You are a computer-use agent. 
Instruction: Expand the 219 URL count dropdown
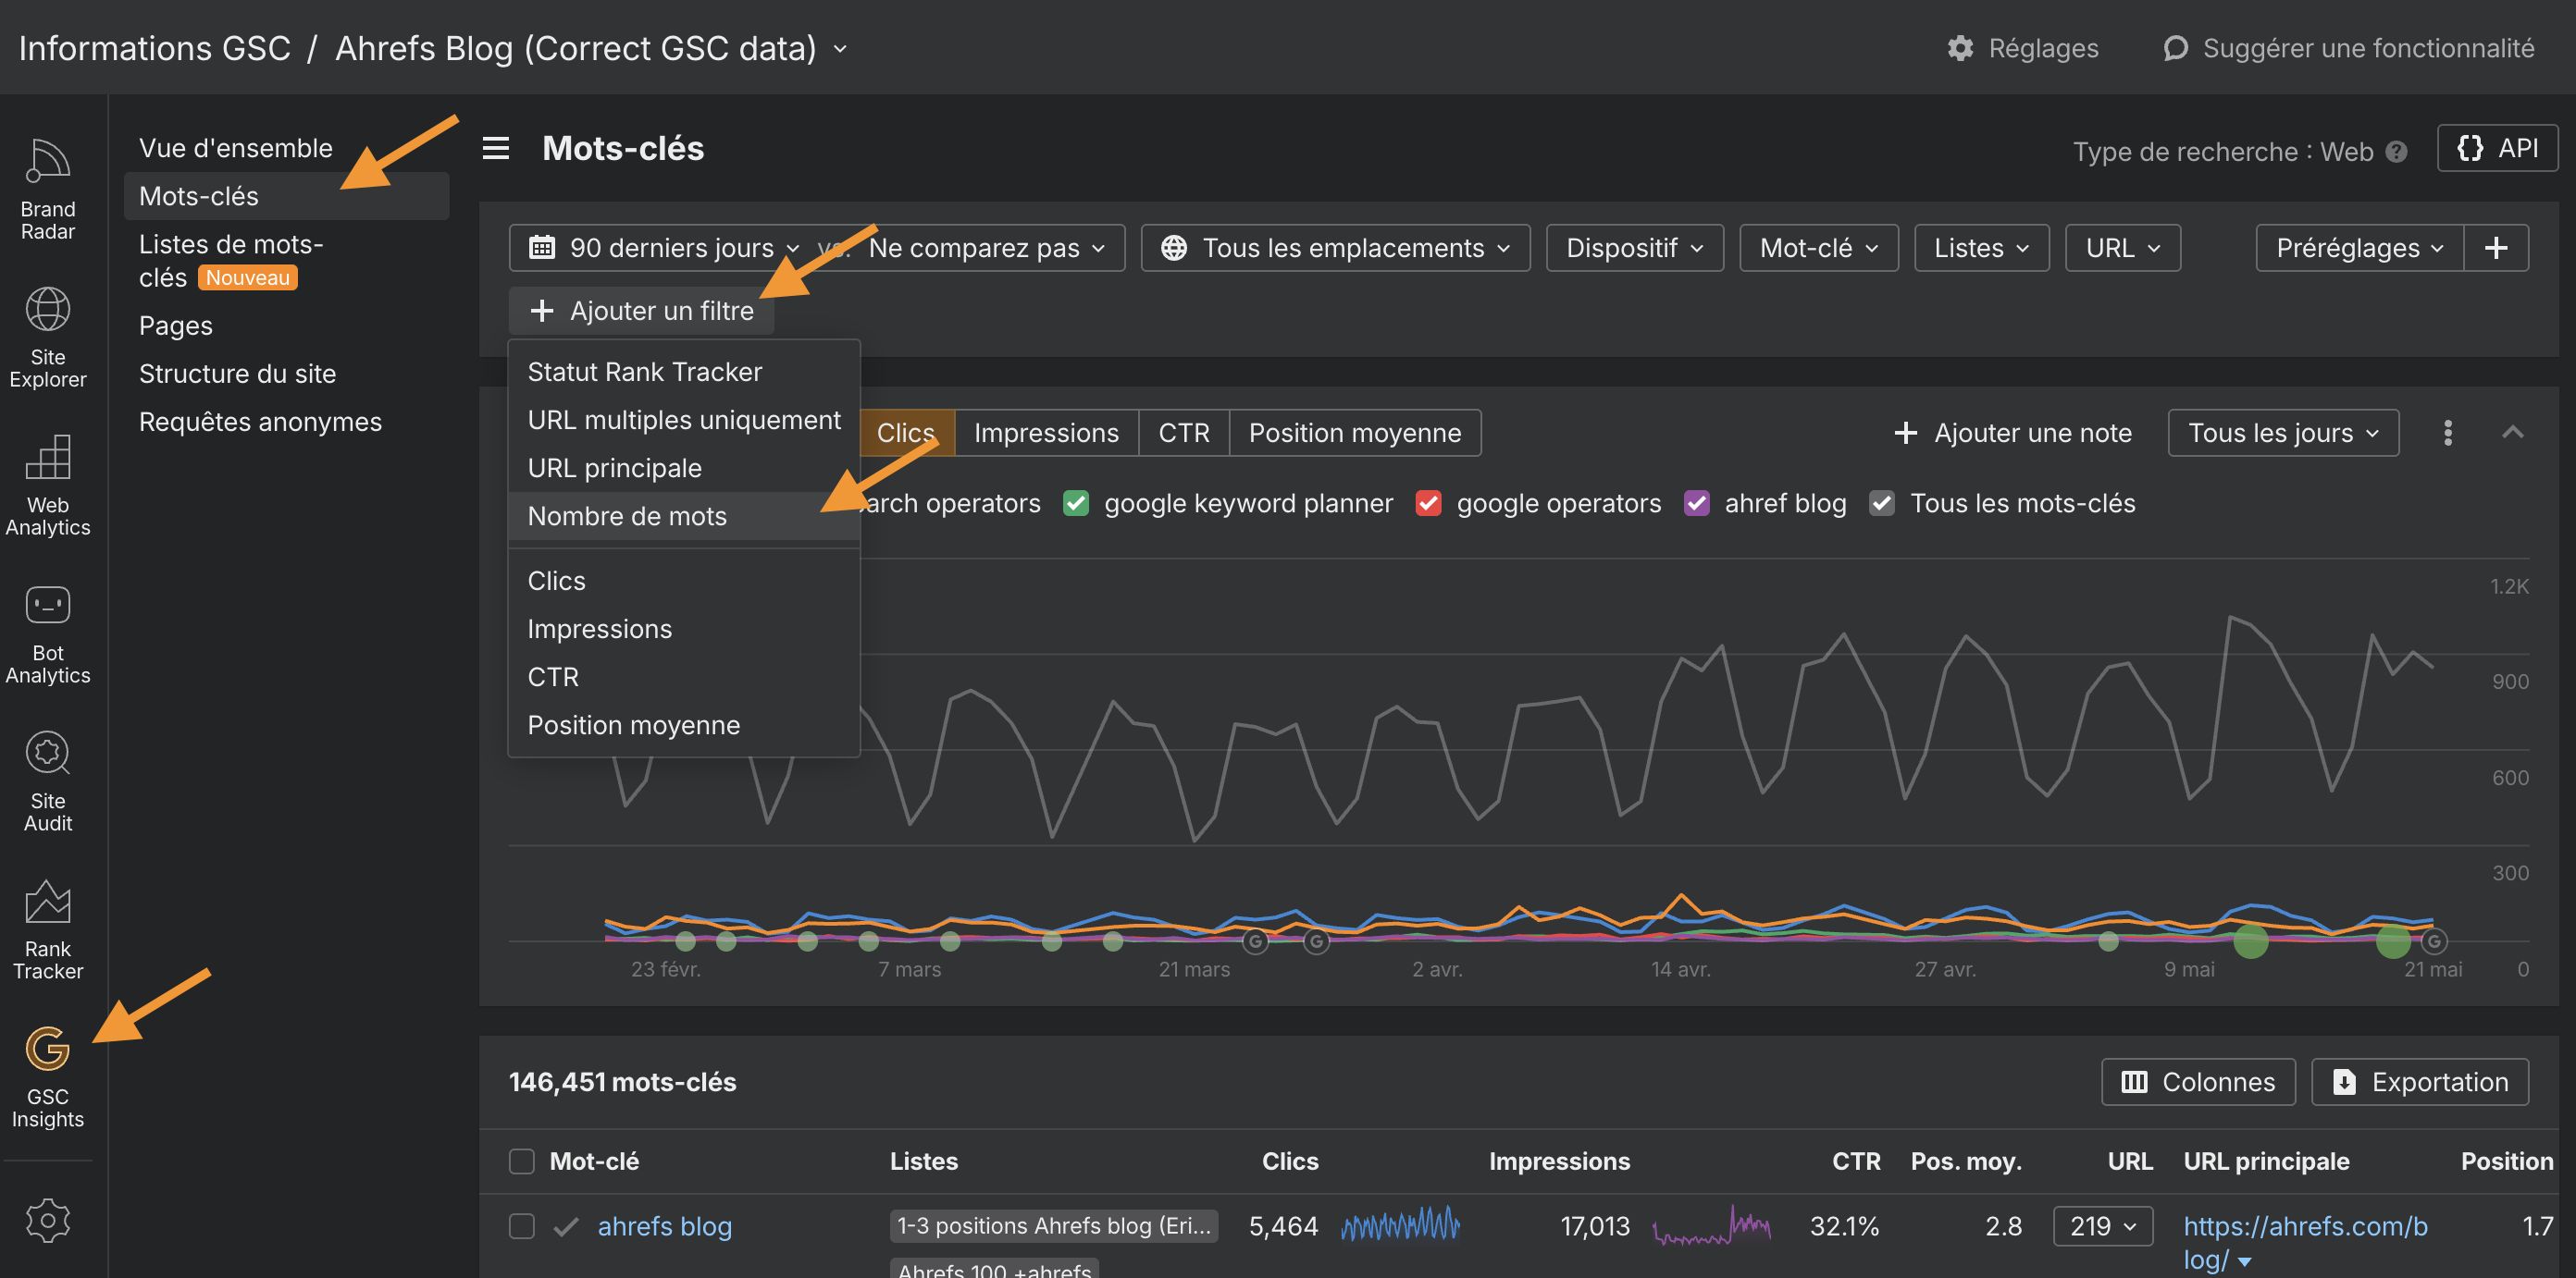(2103, 1226)
